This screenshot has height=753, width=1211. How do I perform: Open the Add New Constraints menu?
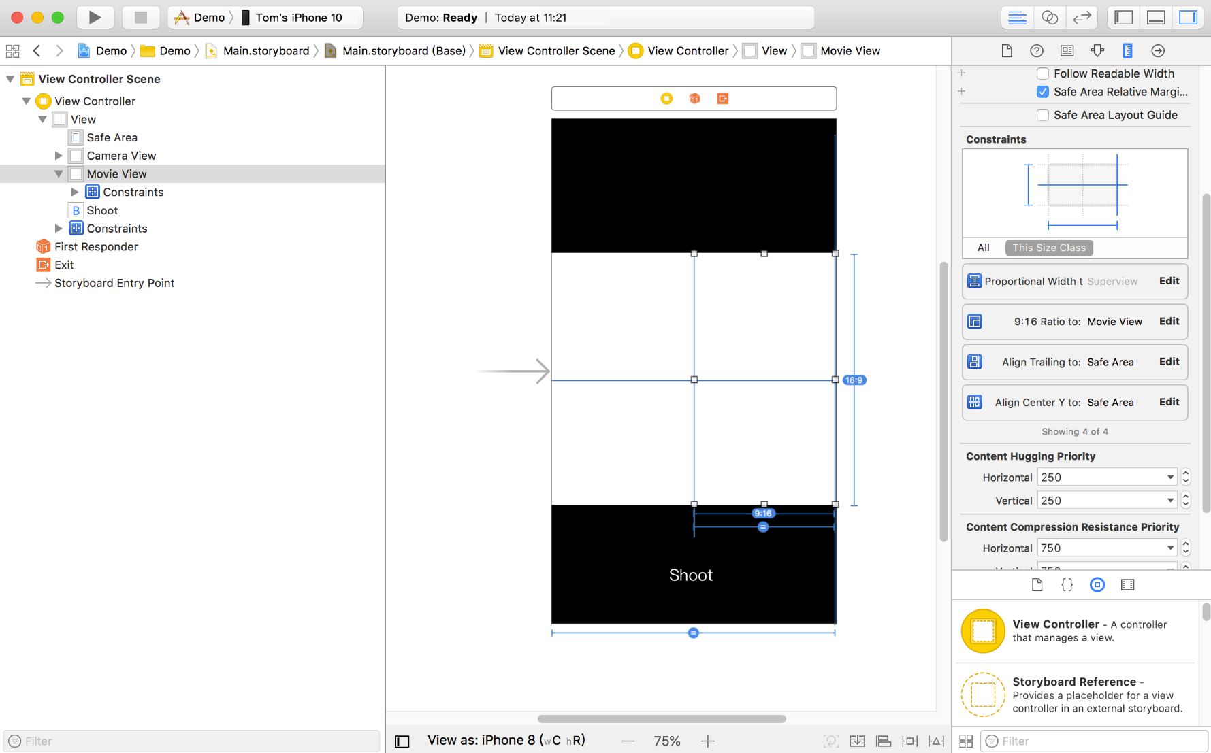pyautogui.click(x=909, y=741)
